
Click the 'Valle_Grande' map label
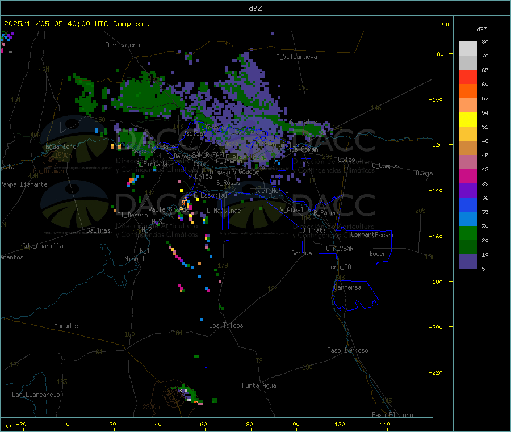[169, 209]
